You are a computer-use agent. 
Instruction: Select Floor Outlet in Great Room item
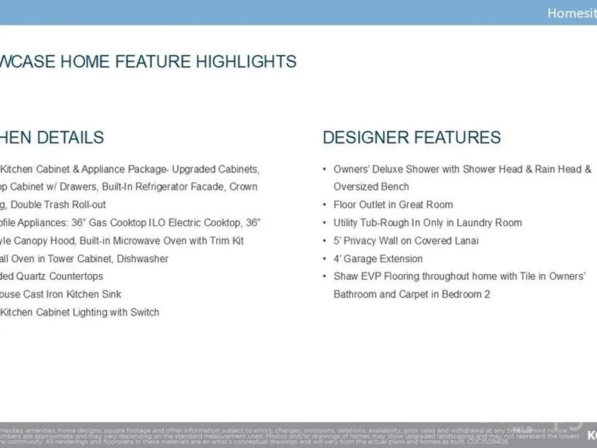coord(393,205)
